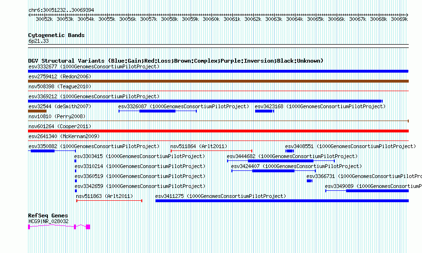
Task: Click the Cytogenetic Bands track title
Action: pos(56,35)
